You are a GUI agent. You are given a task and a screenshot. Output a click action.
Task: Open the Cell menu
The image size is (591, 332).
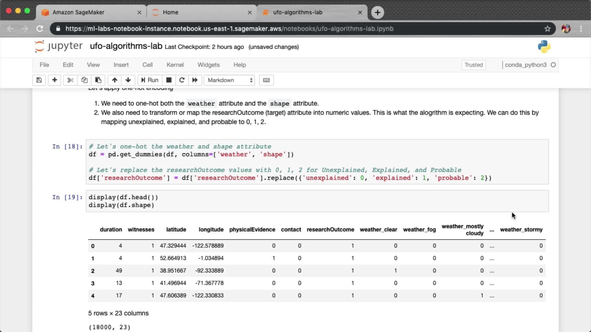pos(147,65)
